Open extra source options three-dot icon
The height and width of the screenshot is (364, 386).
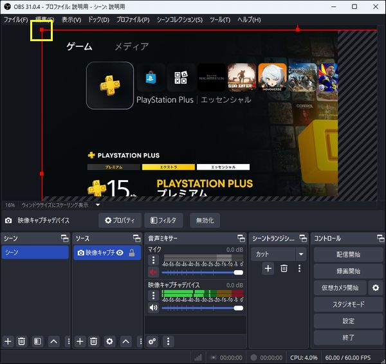coord(140,341)
